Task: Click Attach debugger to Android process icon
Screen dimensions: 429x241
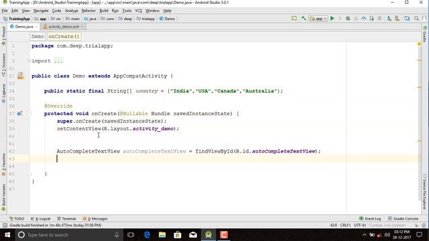Action: (371, 19)
